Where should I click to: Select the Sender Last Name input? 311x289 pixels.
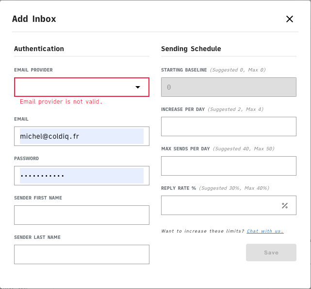(x=82, y=254)
